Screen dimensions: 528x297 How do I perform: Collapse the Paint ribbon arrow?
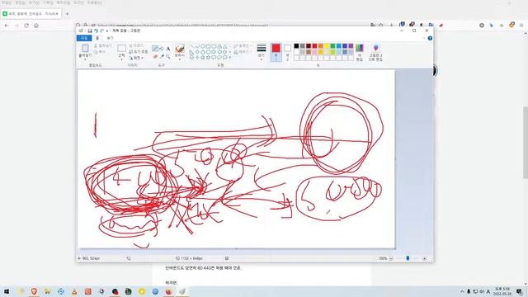click(x=424, y=38)
